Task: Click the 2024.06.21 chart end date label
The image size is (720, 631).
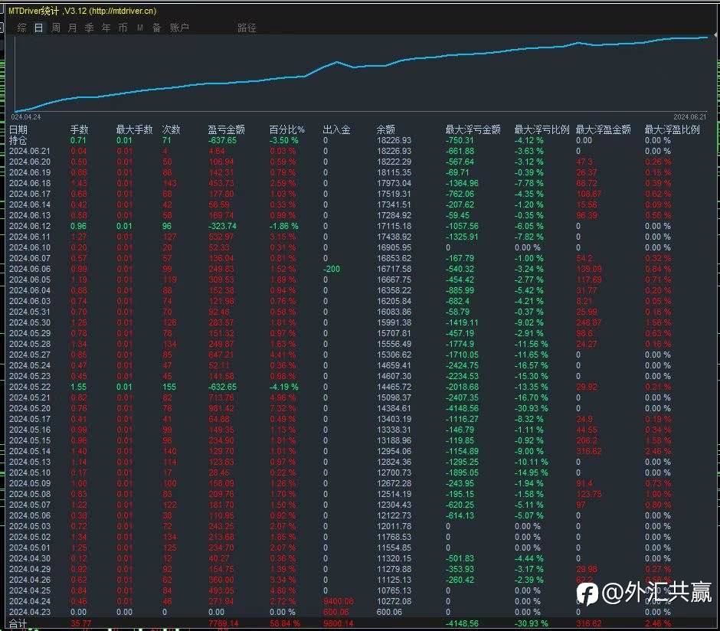Action: click(689, 117)
